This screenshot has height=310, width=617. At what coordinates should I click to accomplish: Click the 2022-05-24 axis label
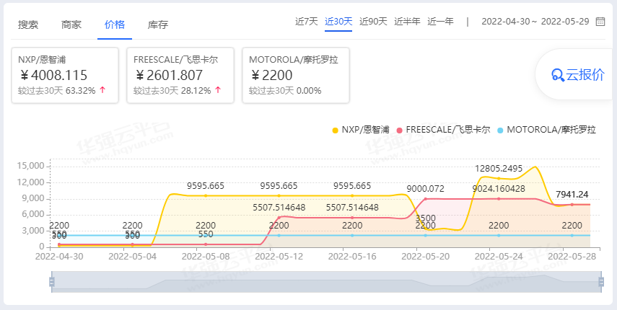pyautogui.click(x=499, y=257)
